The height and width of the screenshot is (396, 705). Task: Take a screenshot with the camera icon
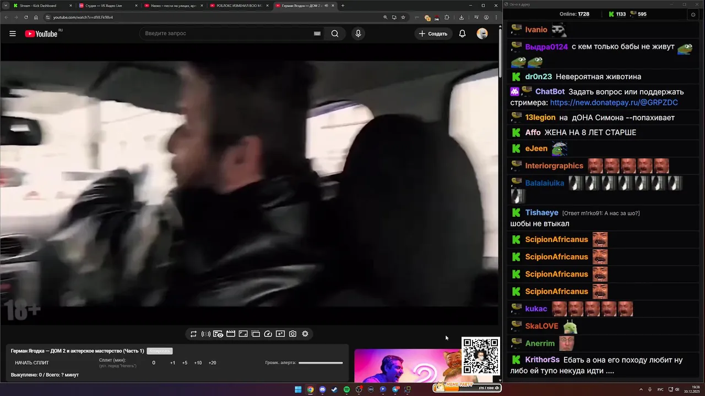click(292, 334)
